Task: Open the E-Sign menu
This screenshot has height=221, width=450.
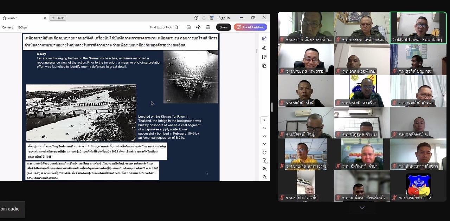Action: pyautogui.click(x=22, y=27)
